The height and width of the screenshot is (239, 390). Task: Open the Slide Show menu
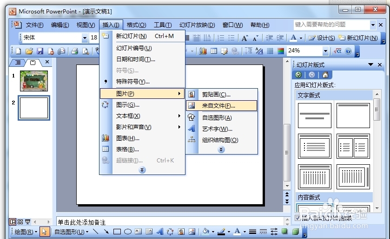tap(197, 25)
